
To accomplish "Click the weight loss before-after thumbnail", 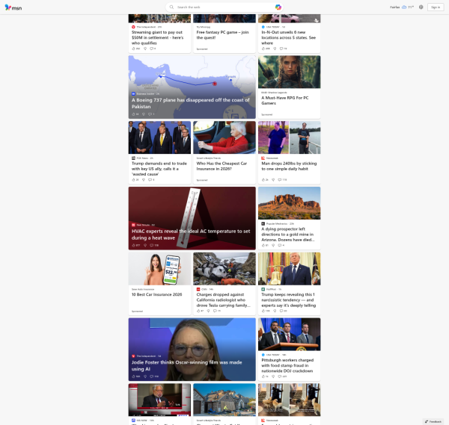I will pyautogui.click(x=289, y=137).
